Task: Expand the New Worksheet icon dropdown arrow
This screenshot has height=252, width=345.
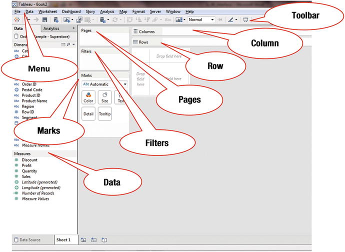Action: [x=72, y=20]
